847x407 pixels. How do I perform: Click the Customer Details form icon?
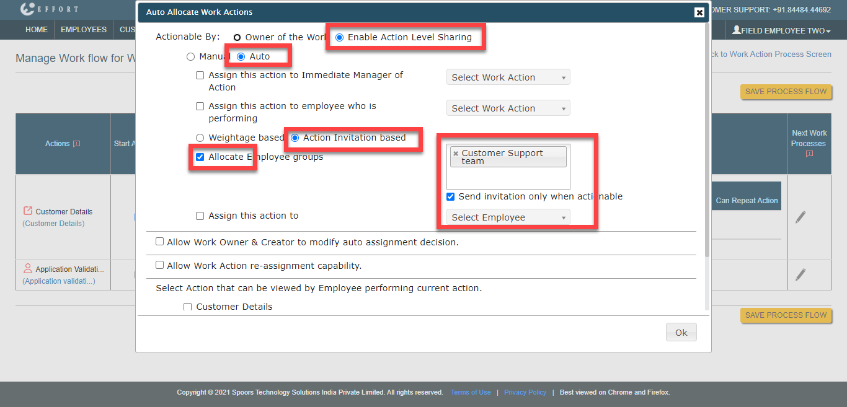pyautogui.click(x=28, y=211)
